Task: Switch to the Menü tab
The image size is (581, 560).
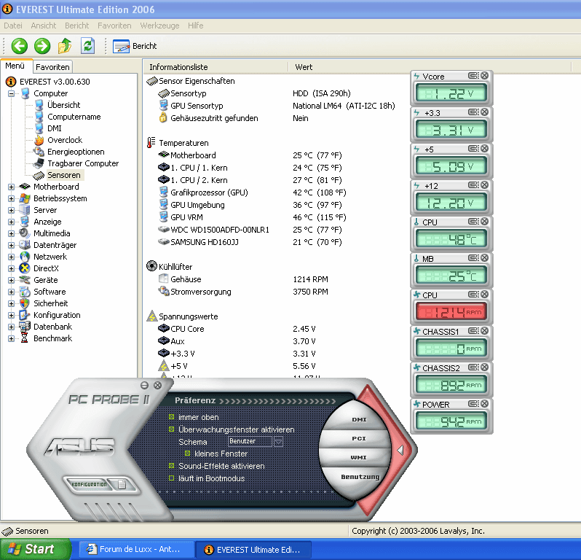Action: pos(15,66)
